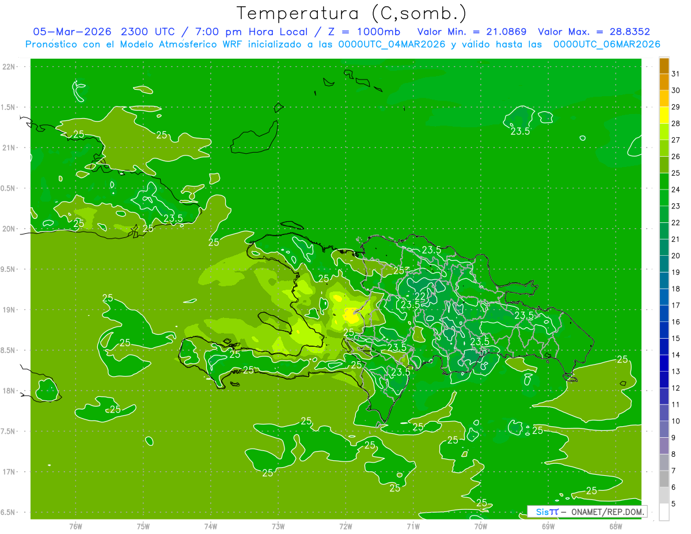This screenshot has height=534, width=691.
Task: Click colorbar label '26'
Action: click(675, 157)
